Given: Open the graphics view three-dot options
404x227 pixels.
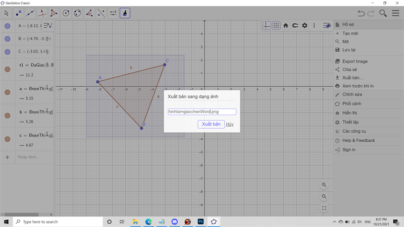Looking at the screenshot, I should (314, 25).
